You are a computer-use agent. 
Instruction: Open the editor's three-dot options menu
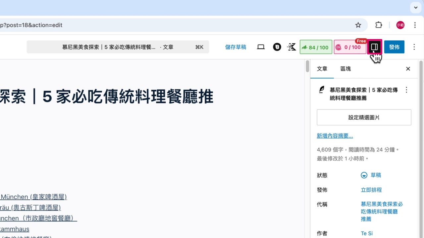414,47
